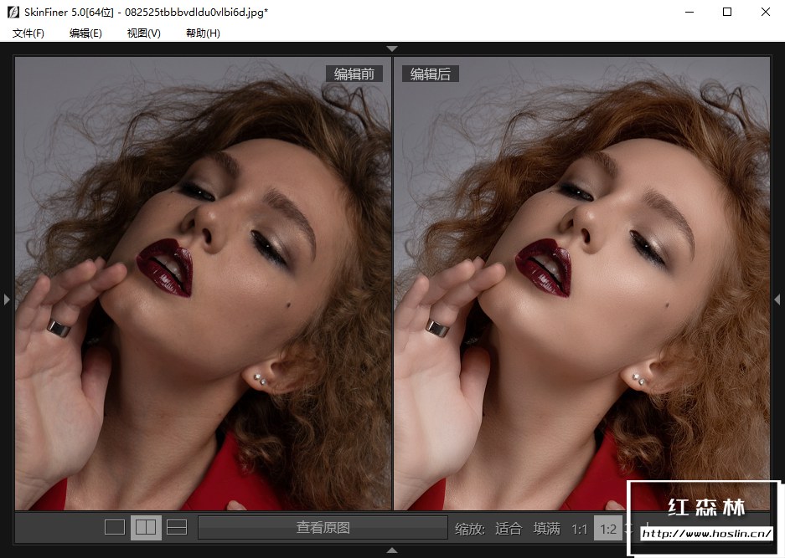Minimize the SkinFiner window
Image resolution: width=785 pixels, height=558 pixels.
pos(689,12)
